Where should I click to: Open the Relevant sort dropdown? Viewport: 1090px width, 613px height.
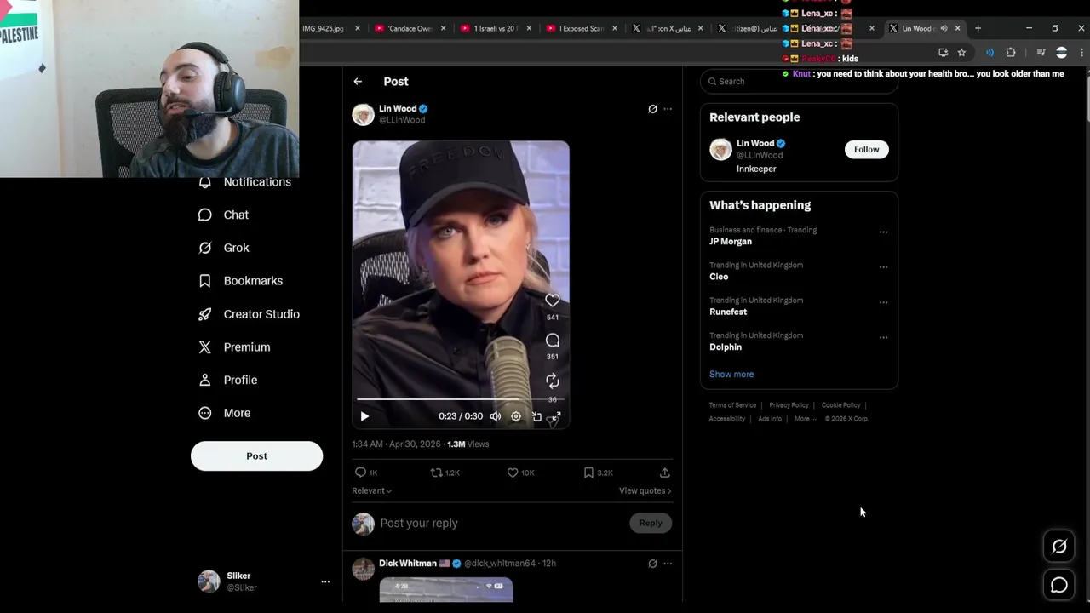pos(372,491)
